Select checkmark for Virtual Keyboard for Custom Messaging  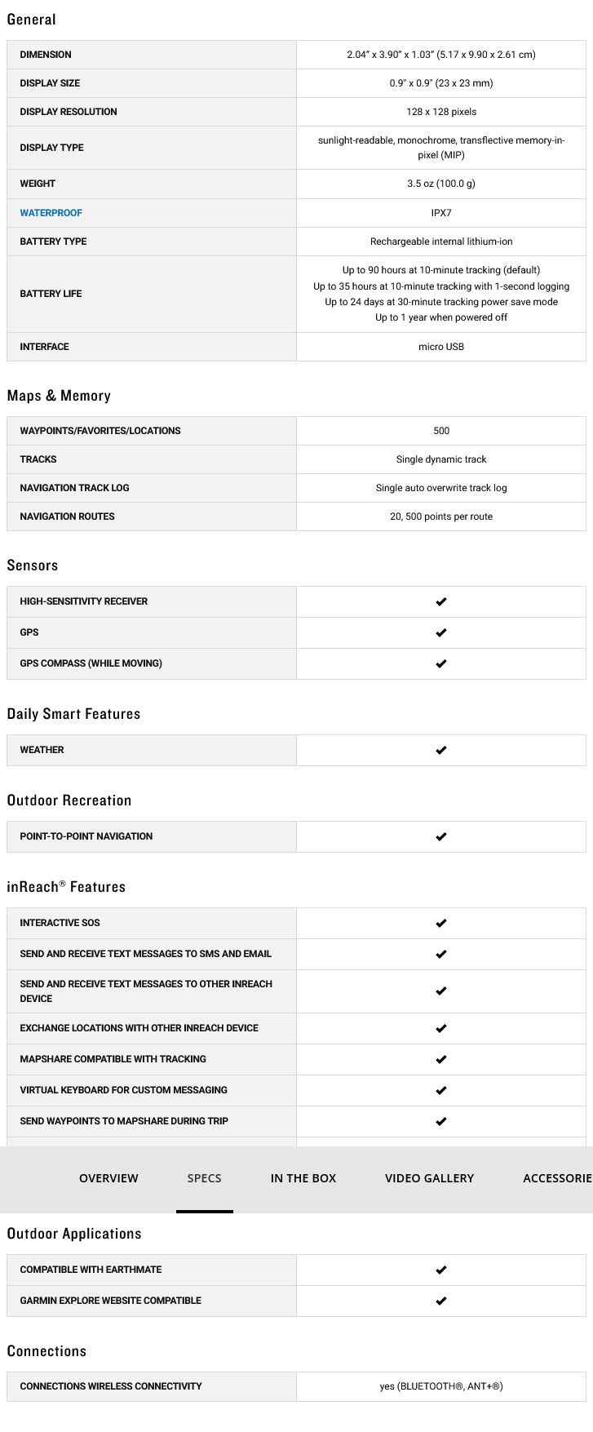(x=441, y=1090)
